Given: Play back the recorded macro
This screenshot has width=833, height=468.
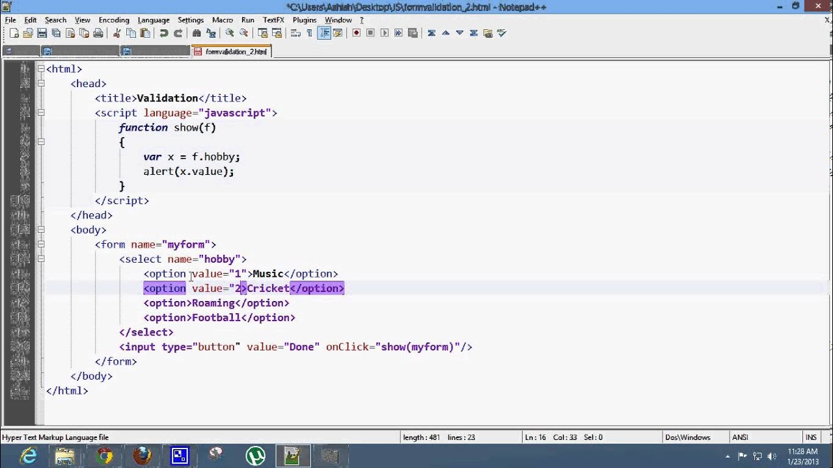Looking at the screenshot, I should point(385,33).
